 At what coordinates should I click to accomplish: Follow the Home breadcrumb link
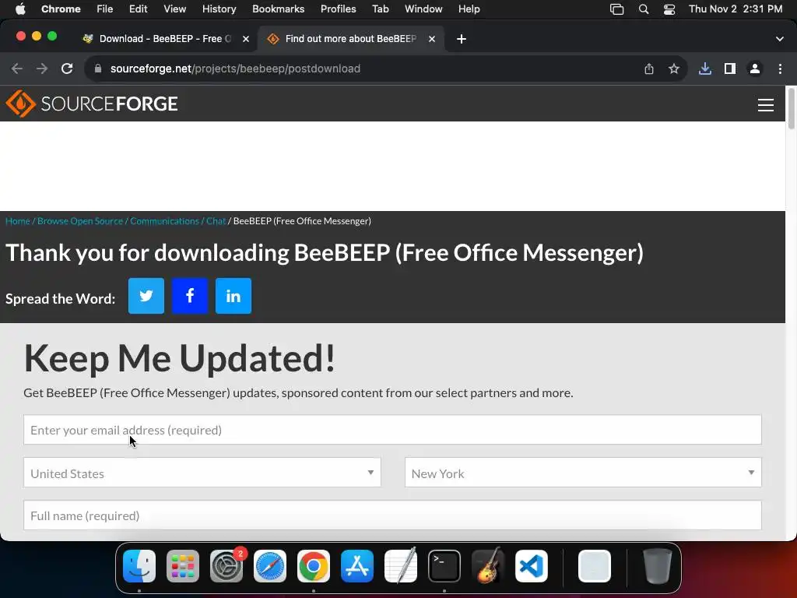pyautogui.click(x=18, y=221)
